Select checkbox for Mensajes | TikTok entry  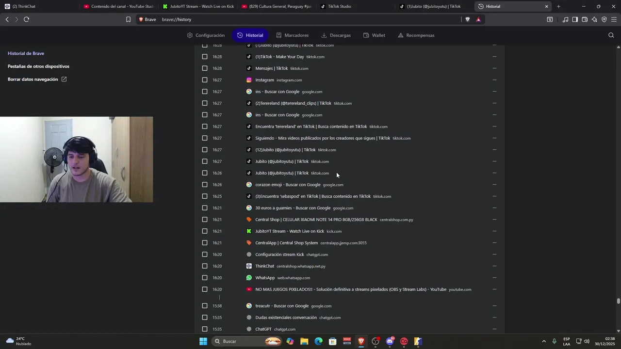pyautogui.click(x=205, y=68)
